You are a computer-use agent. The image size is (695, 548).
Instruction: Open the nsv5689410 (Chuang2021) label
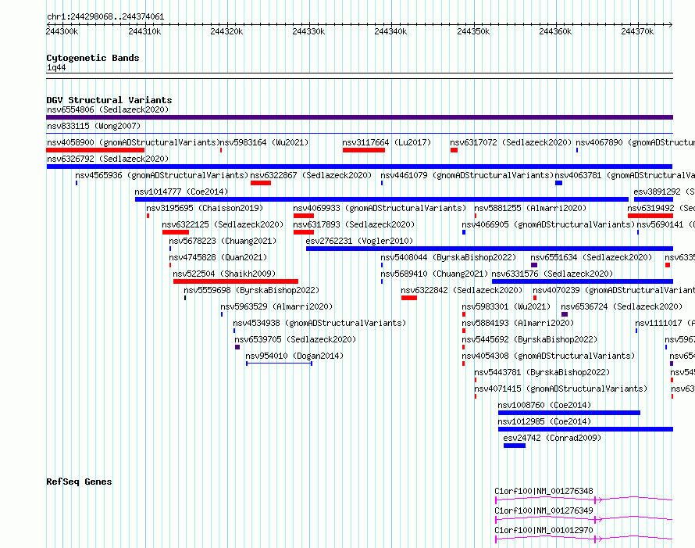pyautogui.click(x=434, y=274)
